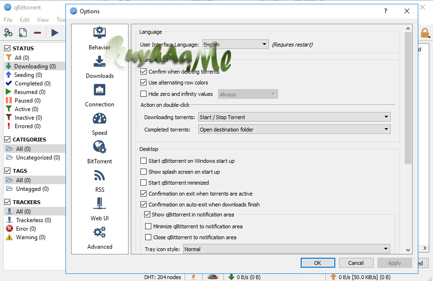The width and height of the screenshot is (433, 281).
Task: Click the upload speed status bar entry
Action: 360,277
